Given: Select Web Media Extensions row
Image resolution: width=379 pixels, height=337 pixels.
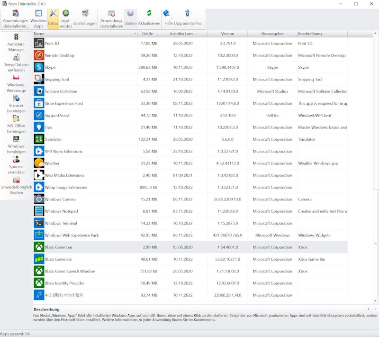Looking at the screenshot, I should point(190,175).
